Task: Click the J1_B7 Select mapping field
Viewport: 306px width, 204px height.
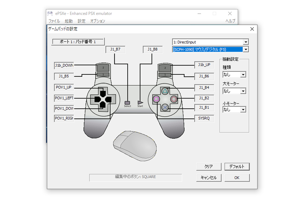Action: tap(116, 50)
